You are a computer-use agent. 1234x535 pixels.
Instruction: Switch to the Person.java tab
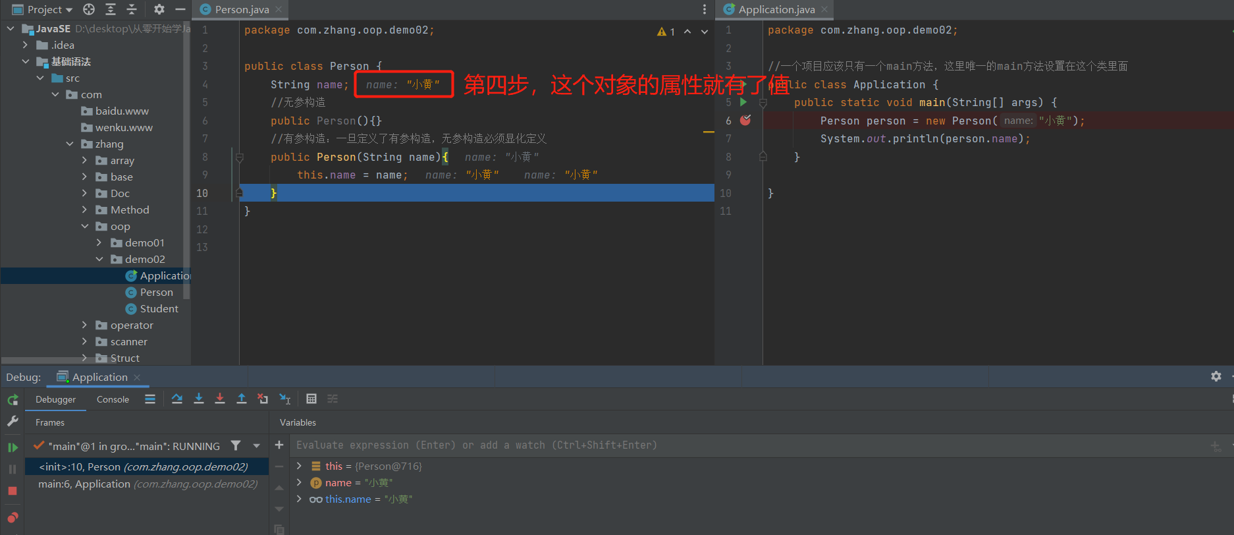[x=241, y=9]
